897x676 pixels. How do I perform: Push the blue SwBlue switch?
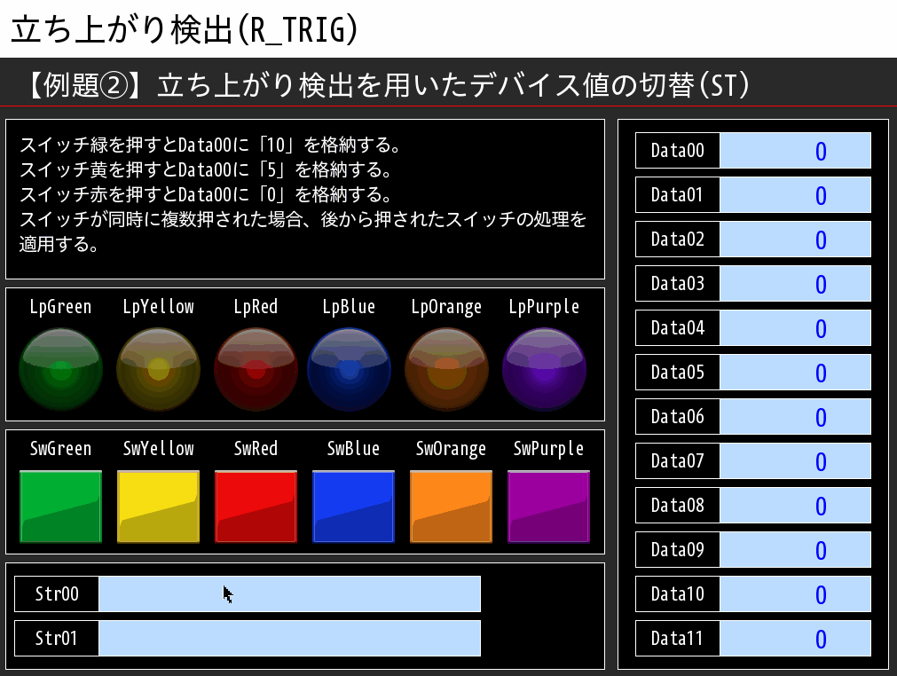pyautogui.click(x=353, y=507)
